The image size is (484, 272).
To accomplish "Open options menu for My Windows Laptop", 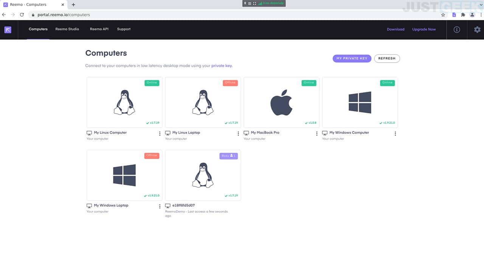I will pyautogui.click(x=160, y=207).
